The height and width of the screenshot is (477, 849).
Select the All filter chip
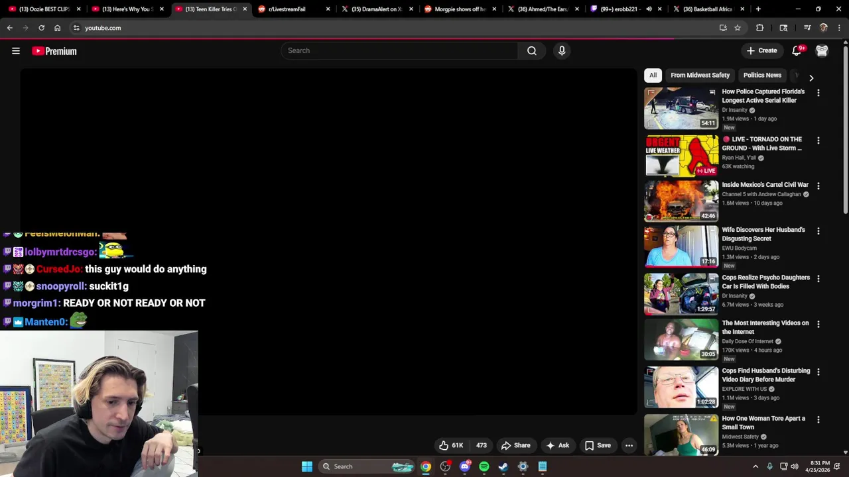click(x=653, y=75)
